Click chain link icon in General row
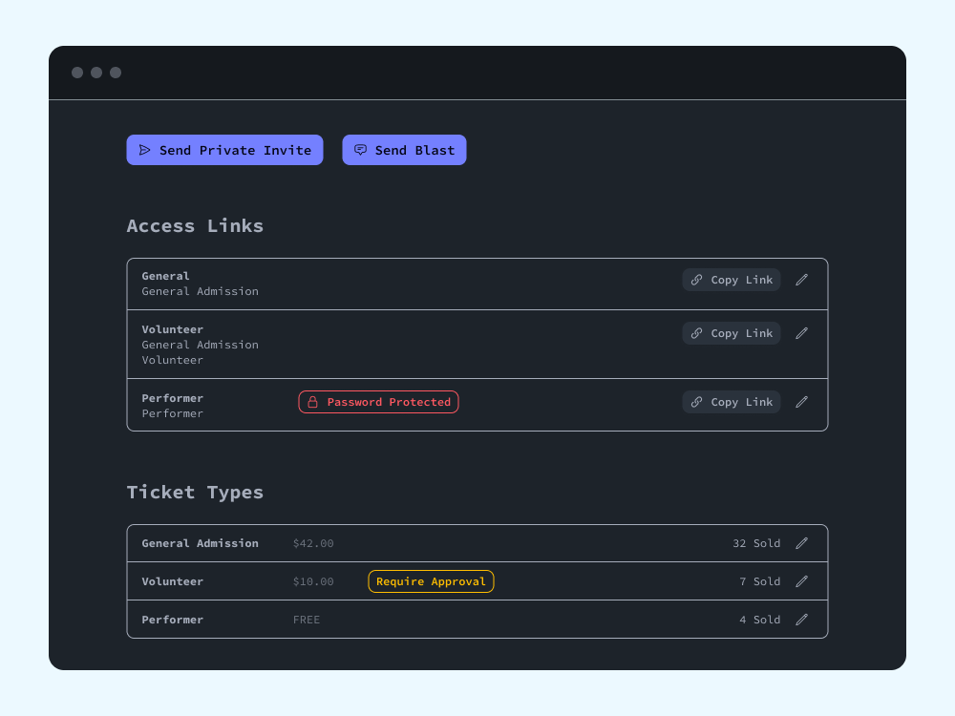 coord(697,280)
